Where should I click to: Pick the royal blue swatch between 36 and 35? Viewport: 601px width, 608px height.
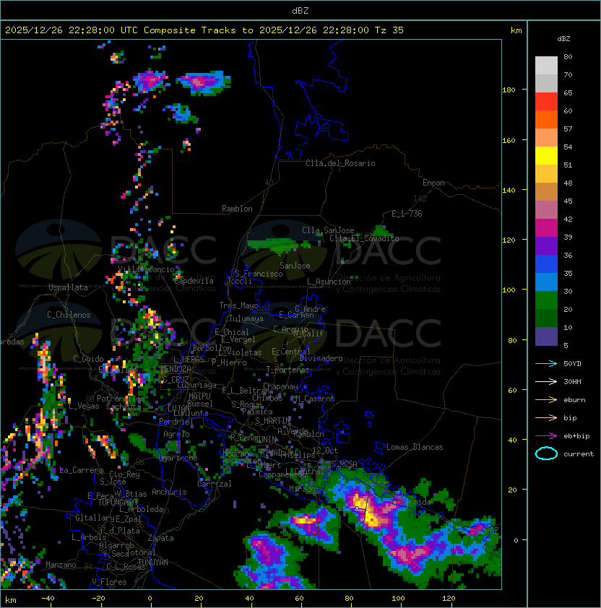coord(546,264)
